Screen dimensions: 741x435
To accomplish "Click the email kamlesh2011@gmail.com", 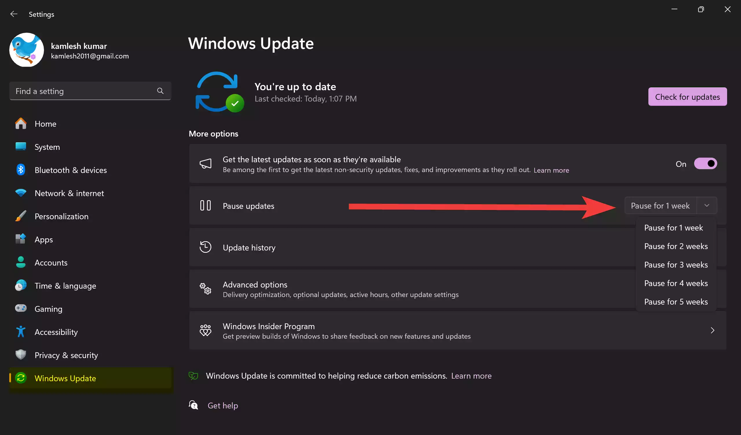I will tap(90, 56).
